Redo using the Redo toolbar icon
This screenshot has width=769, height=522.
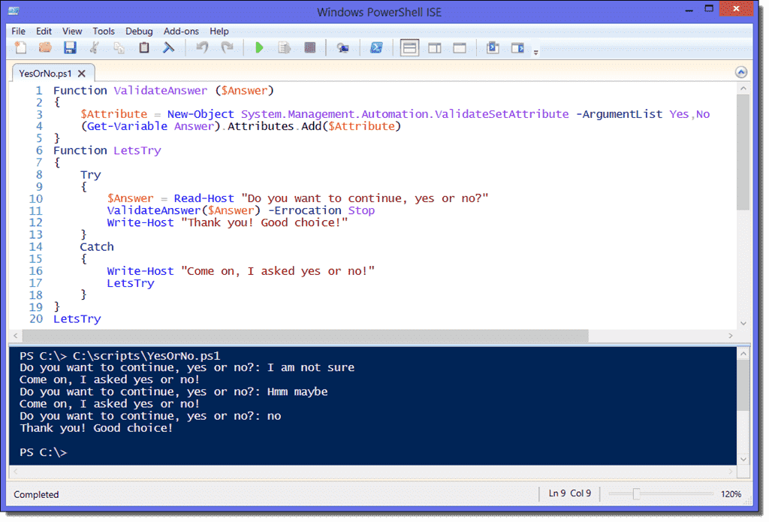click(x=227, y=47)
